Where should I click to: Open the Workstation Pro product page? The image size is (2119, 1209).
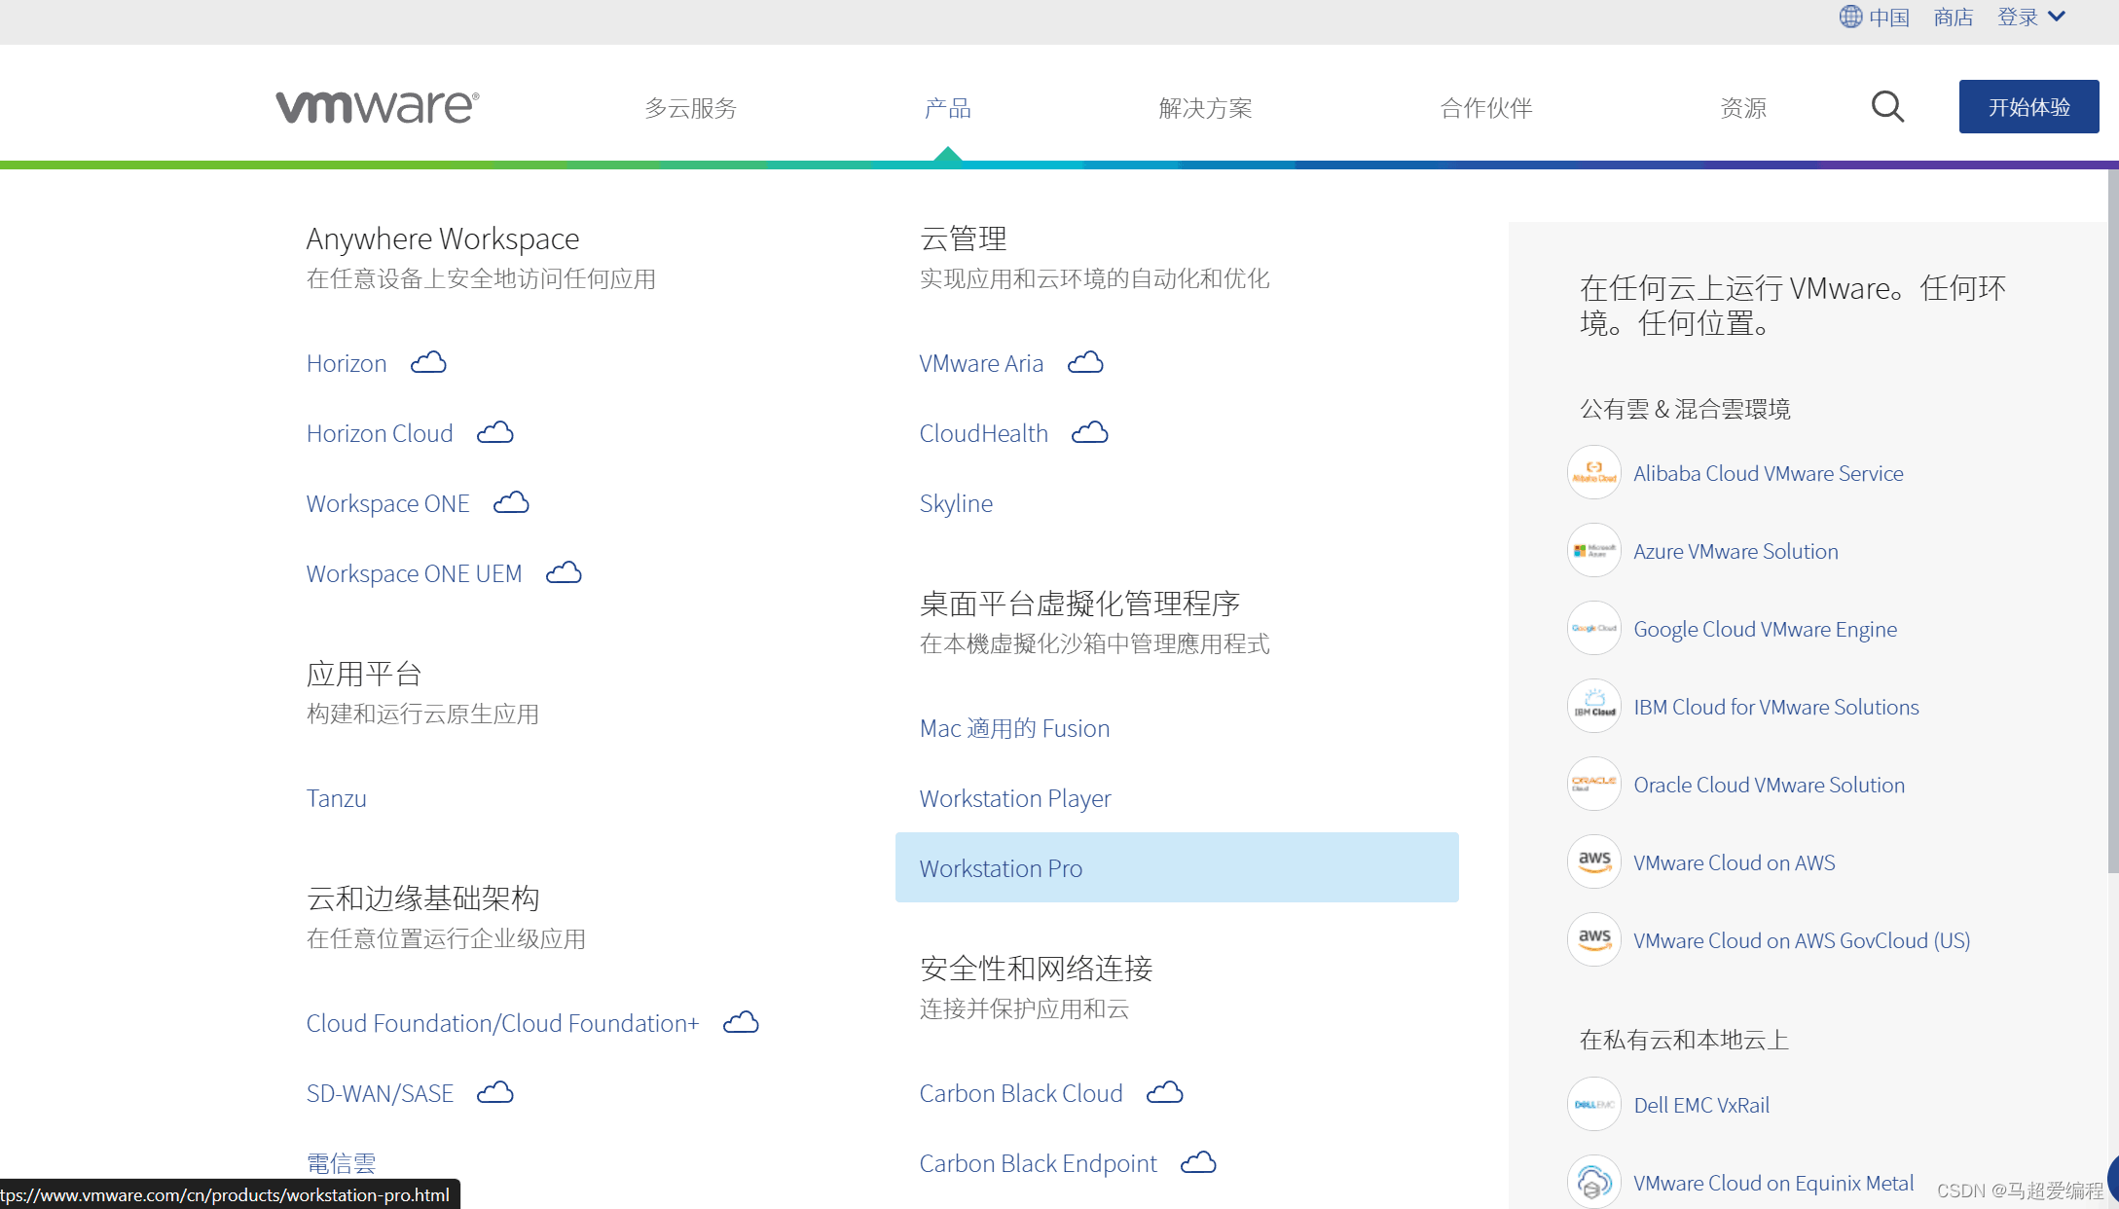click(1001, 867)
